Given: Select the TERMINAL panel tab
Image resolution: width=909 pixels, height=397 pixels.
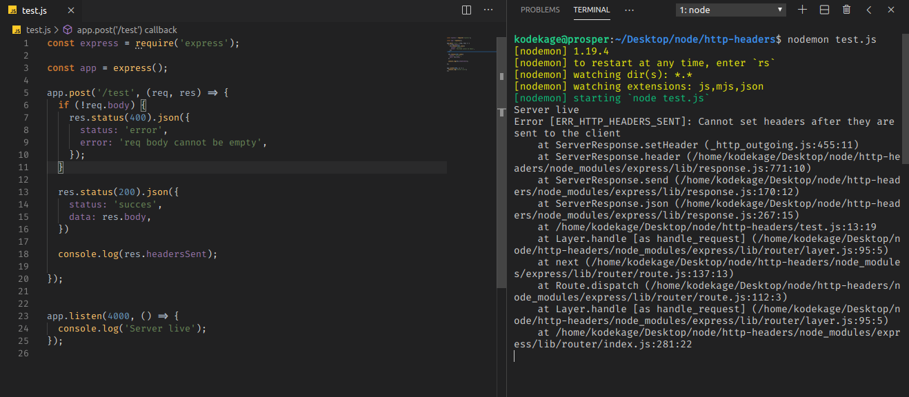Looking at the screenshot, I should point(591,10).
